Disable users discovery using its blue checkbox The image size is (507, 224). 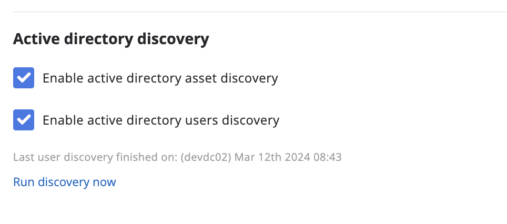24,120
